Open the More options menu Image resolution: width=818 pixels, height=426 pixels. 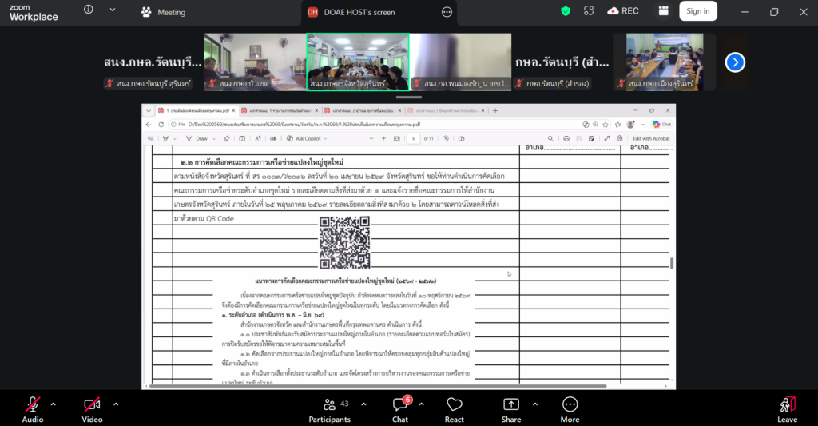(x=570, y=410)
